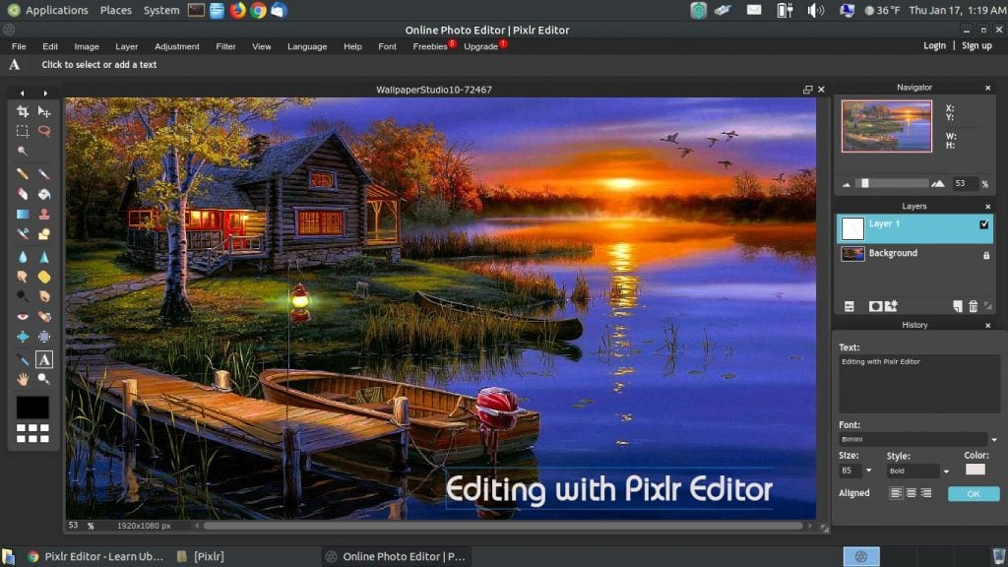
Task: Select the Gradient tool
Action: (x=23, y=214)
